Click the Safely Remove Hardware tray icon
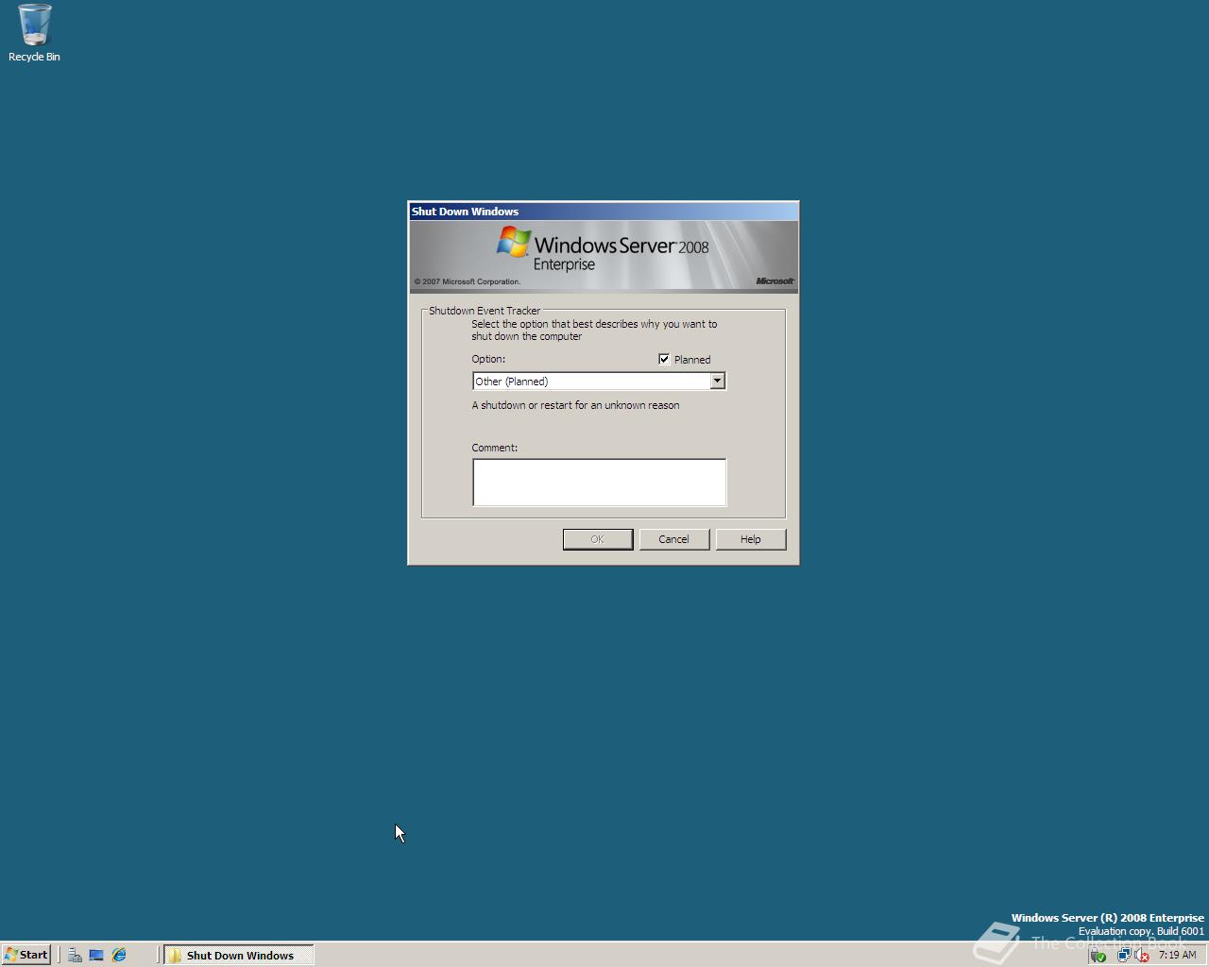The image size is (1209, 967). click(x=1098, y=955)
